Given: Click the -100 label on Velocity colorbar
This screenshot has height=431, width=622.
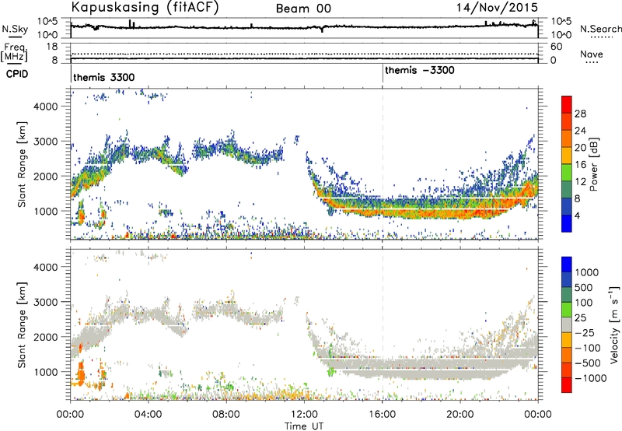Looking at the screenshot, I should (588, 348).
